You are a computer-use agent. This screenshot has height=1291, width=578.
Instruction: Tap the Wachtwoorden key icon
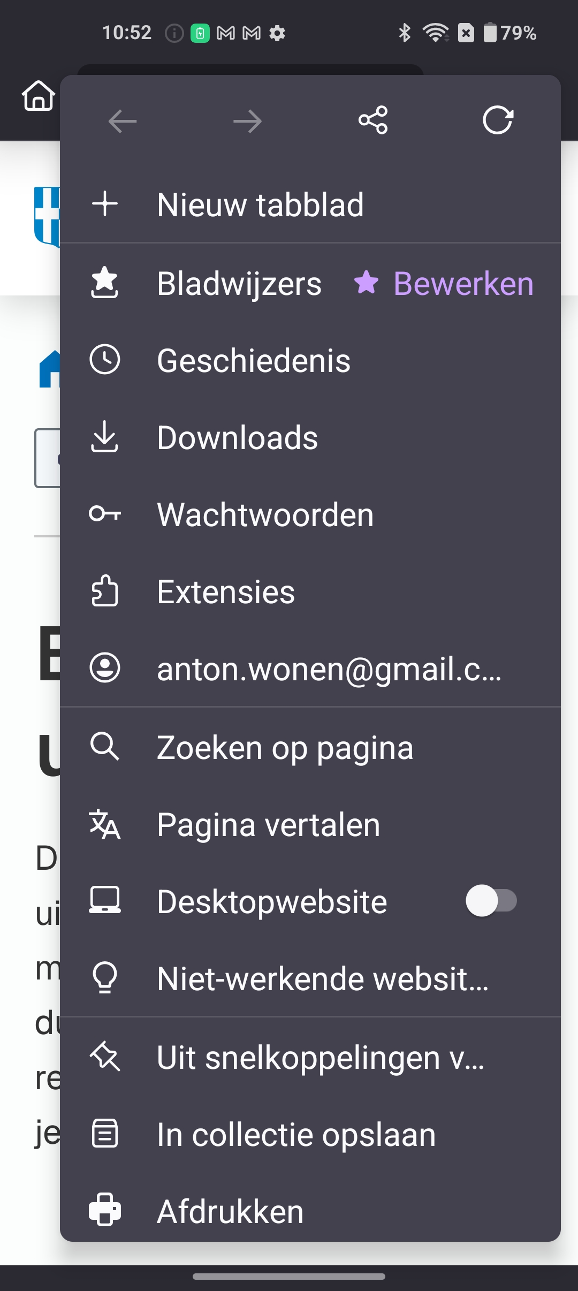coord(104,514)
